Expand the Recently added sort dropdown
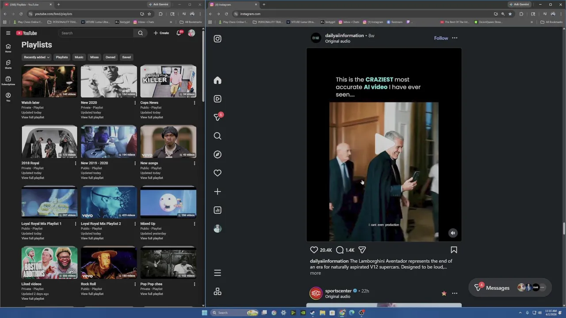This screenshot has height=318, width=566. 37,57
